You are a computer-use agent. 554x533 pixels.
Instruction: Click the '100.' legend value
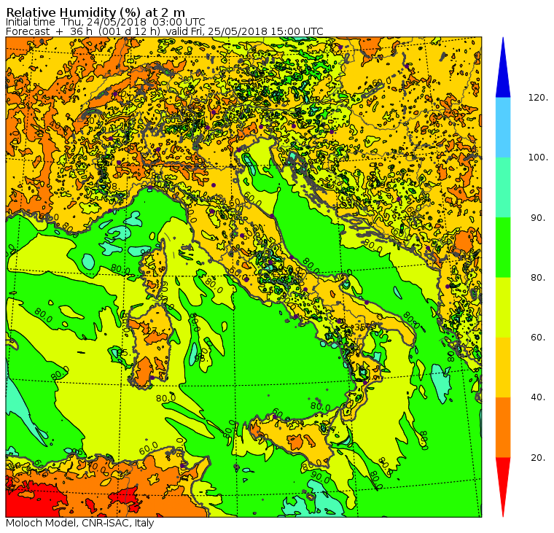click(538, 157)
